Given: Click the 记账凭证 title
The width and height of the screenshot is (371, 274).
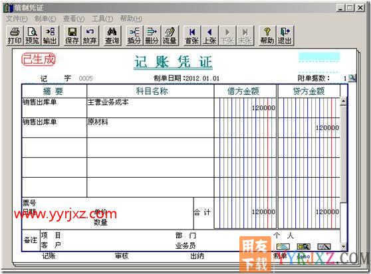Looking at the screenshot, I should 173,62.
